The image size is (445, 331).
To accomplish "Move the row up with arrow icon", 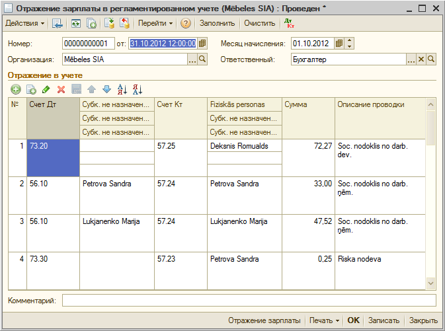I will [x=91, y=89].
